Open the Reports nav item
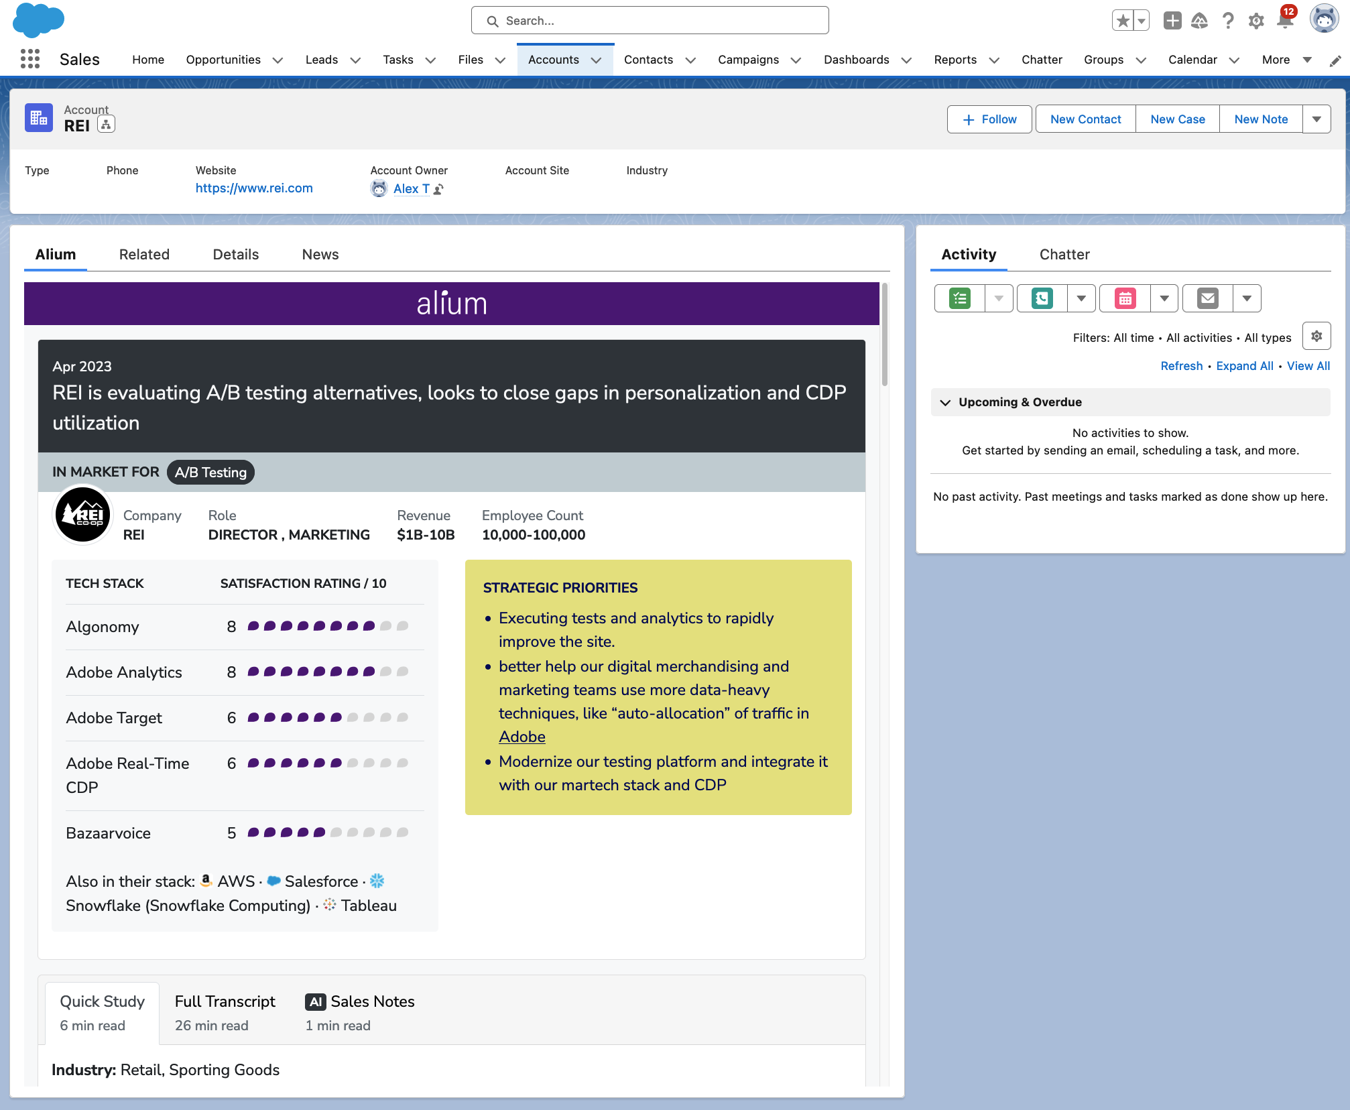1350x1110 pixels. pos(955,60)
